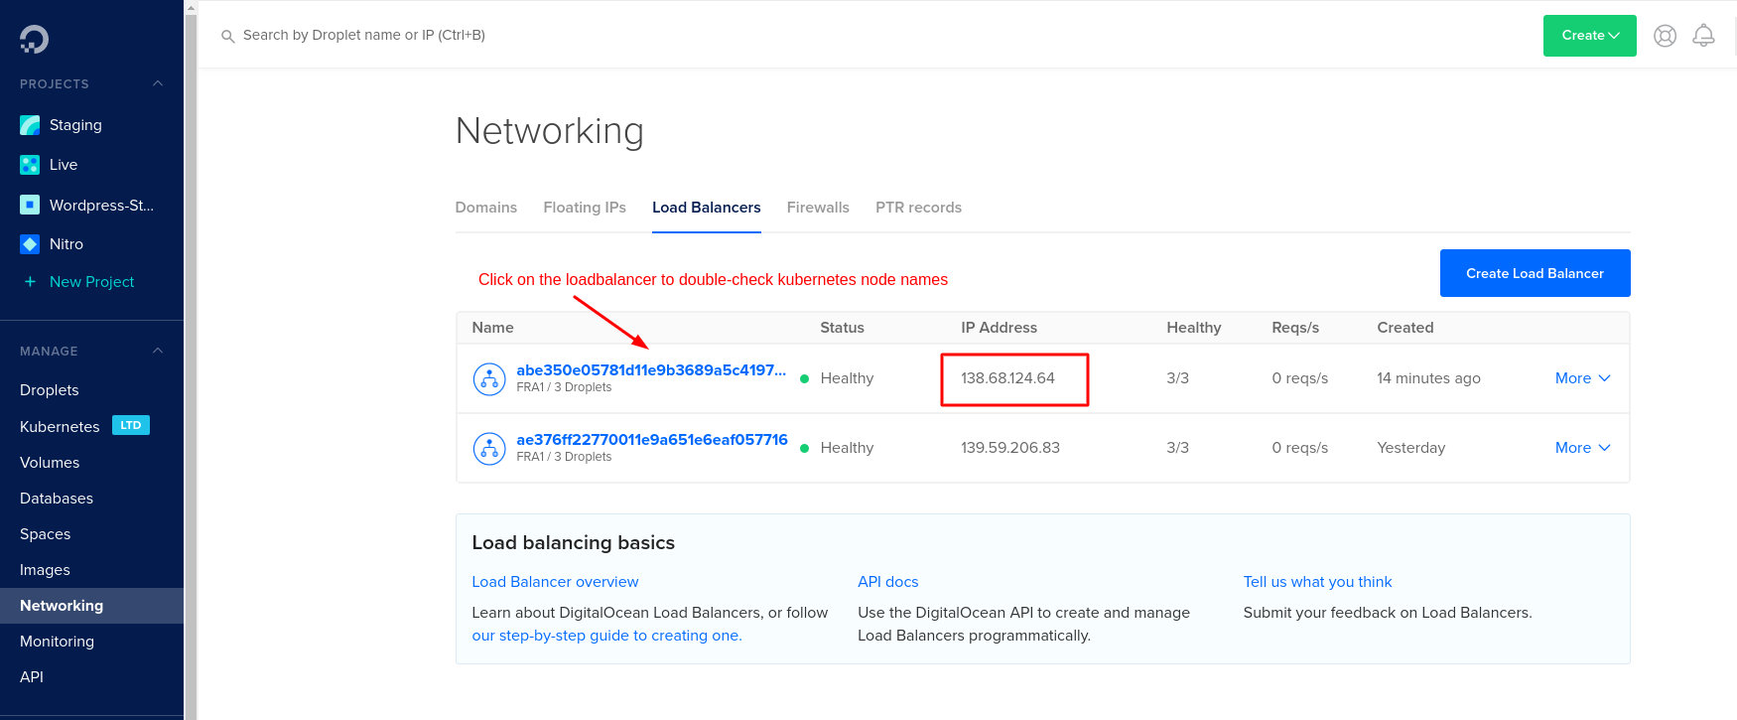Open the green Create dropdown
The image size is (1737, 720).
click(x=1589, y=36)
